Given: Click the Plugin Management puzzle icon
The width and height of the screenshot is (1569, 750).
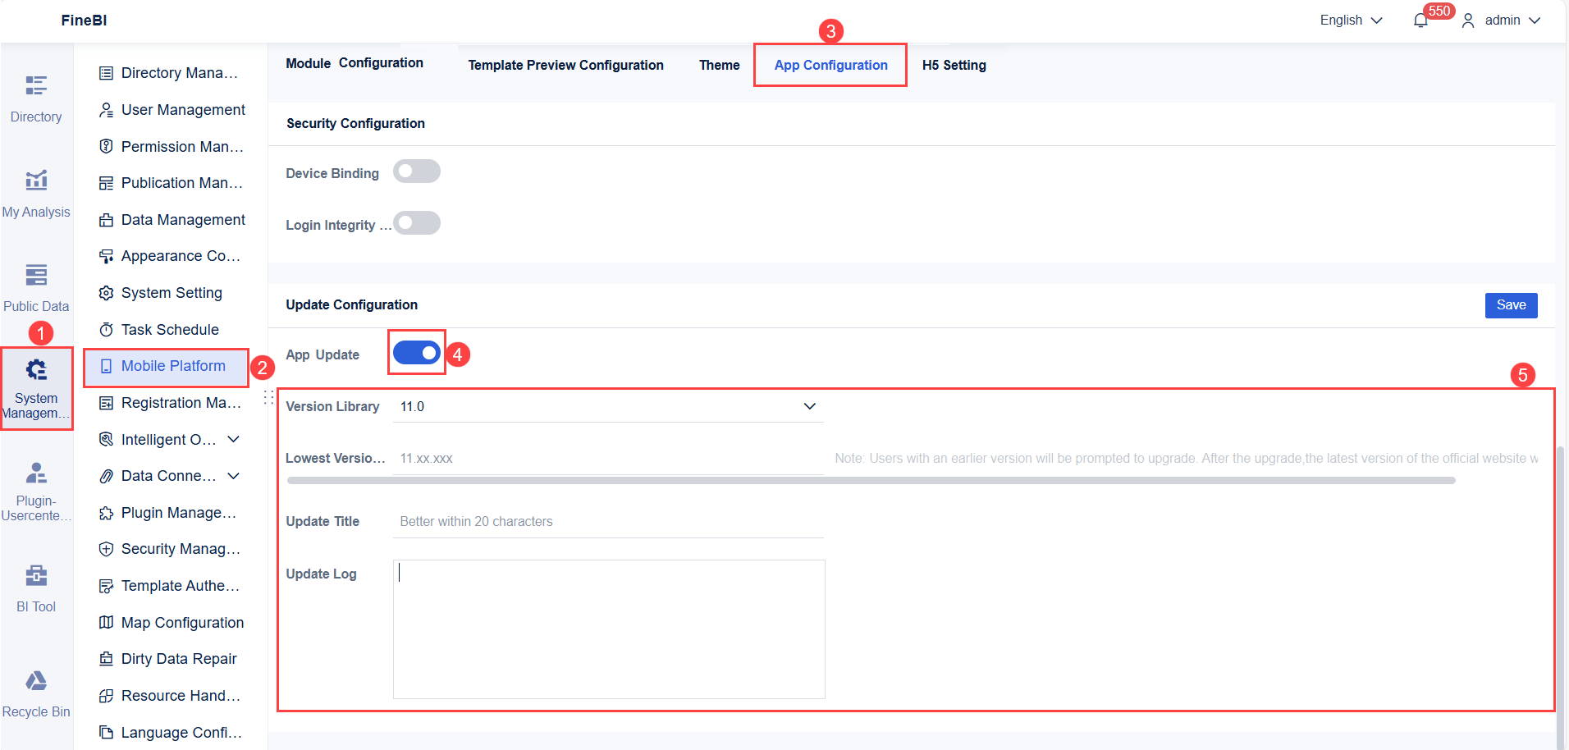Looking at the screenshot, I should [x=106, y=513].
